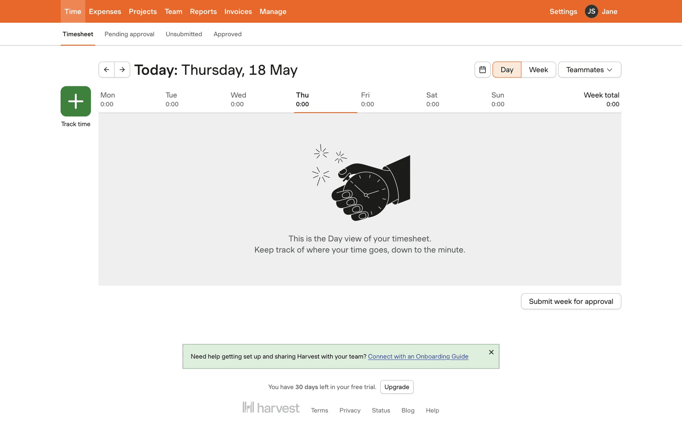Click the Upgrade button
The width and height of the screenshot is (682, 426).
(x=396, y=387)
